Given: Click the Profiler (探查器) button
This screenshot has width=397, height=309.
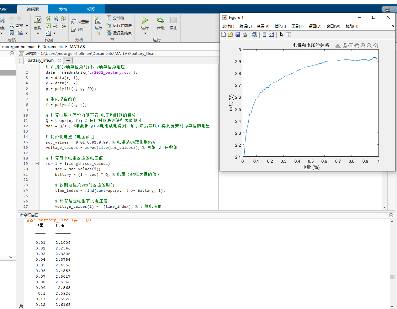Looking at the screenshot, I should click(80, 22).
